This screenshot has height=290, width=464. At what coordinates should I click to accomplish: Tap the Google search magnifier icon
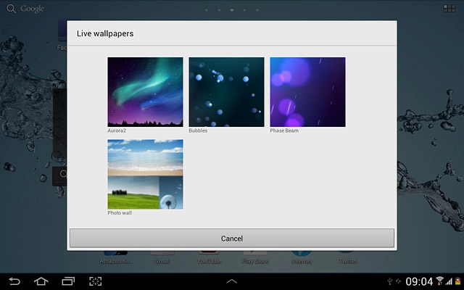coord(10,9)
